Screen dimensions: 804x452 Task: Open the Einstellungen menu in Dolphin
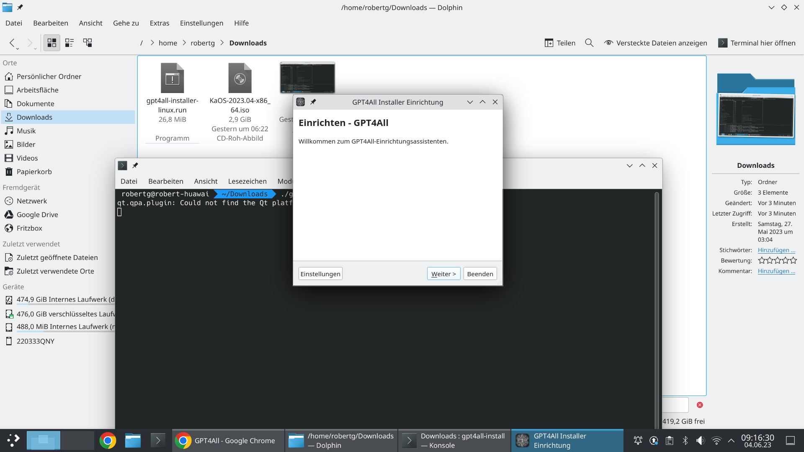tap(201, 23)
